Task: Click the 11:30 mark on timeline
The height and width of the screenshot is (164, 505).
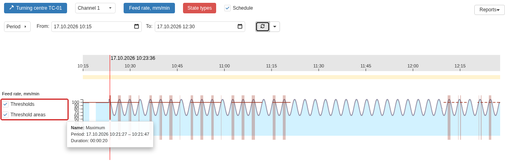Action: point(319,66)
